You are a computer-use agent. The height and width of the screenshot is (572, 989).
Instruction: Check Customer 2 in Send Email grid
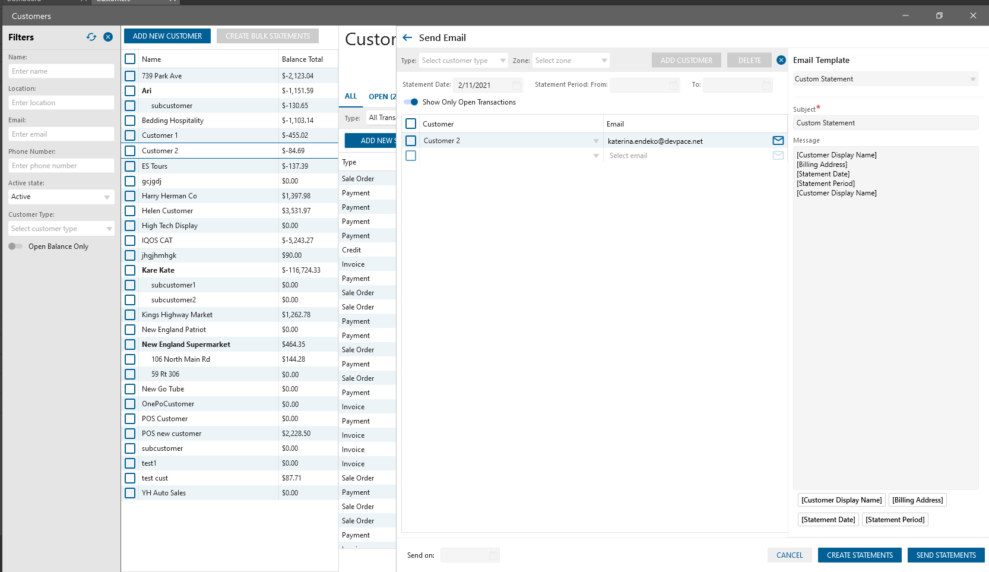(x=411, y=141)
